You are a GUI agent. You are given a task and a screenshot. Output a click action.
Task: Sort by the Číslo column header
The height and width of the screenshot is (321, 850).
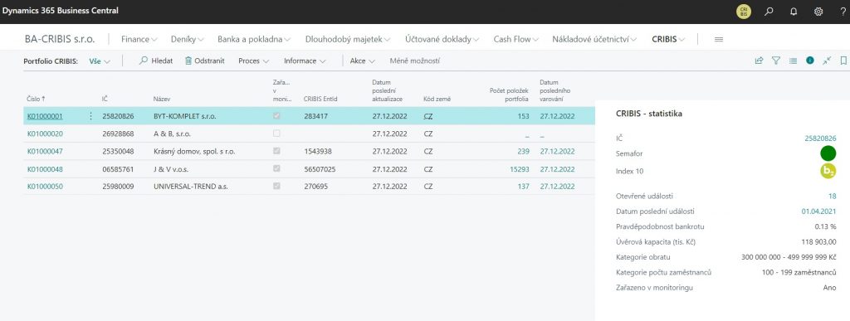[37, 100]
